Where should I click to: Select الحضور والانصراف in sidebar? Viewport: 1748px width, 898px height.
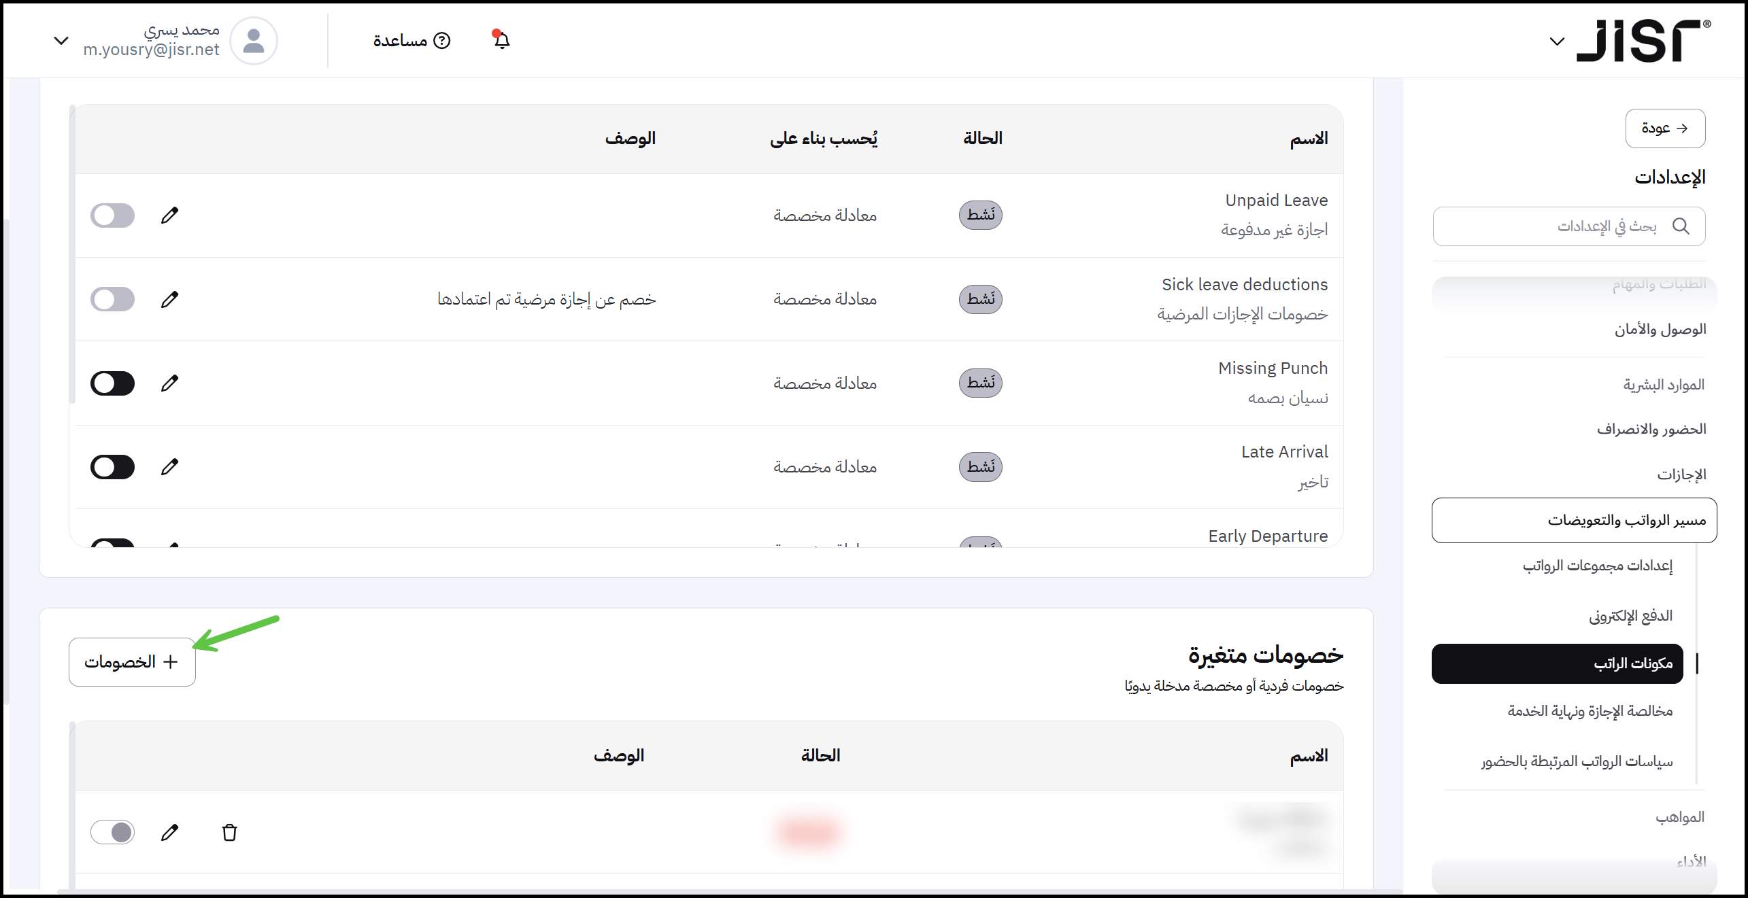(1651, 429)
